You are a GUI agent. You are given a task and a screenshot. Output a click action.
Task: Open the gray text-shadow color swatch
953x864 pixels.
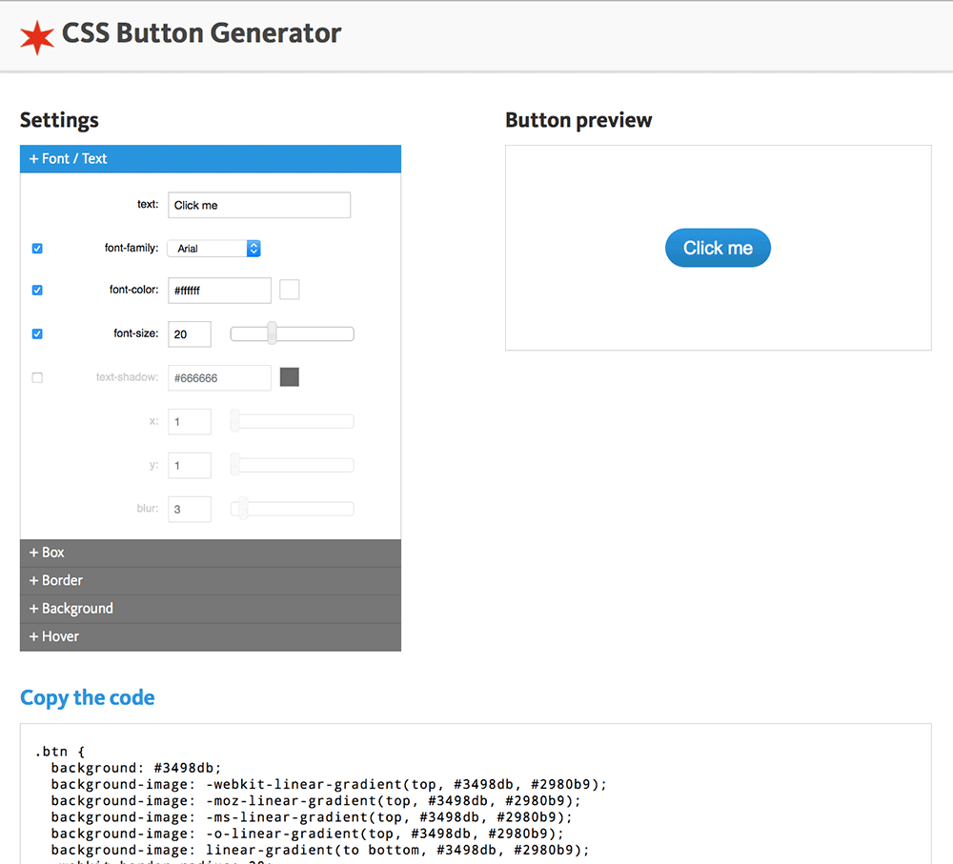pyautogui.click(x=289, y=377)
